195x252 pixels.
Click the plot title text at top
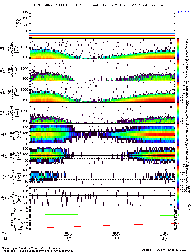[102, 5]
